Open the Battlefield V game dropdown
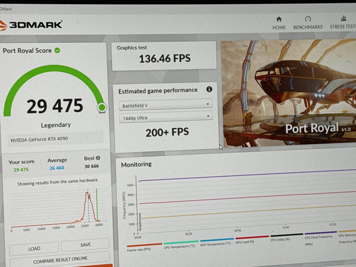Screen dimensions: 356x267 tap(166, 105)
